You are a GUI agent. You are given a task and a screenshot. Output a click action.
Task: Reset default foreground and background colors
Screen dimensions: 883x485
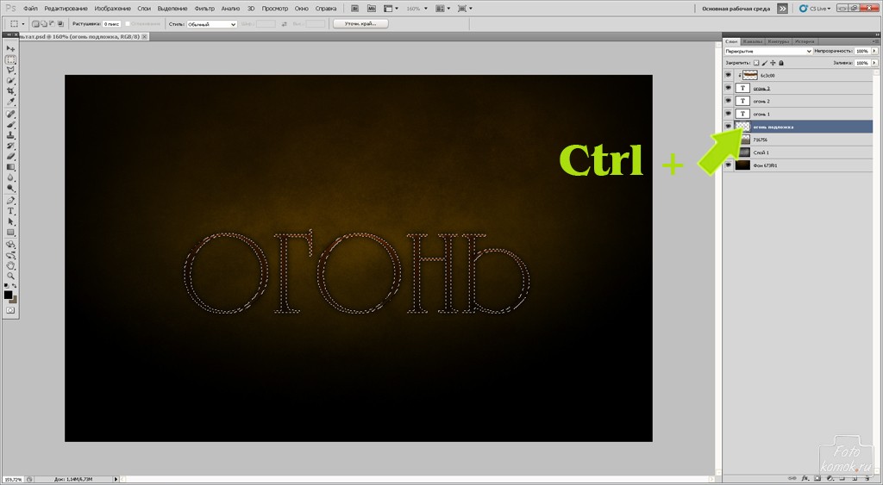6,286
